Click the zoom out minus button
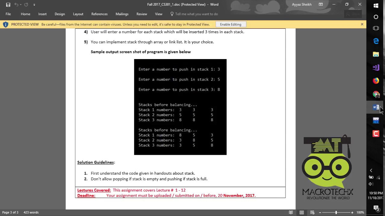 point(320,212)
